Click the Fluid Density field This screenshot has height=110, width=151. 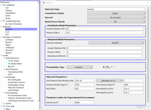(133, 85)
